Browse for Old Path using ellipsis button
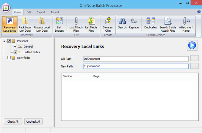This screenshot has width=202, height=133. (x=194, y=59)
